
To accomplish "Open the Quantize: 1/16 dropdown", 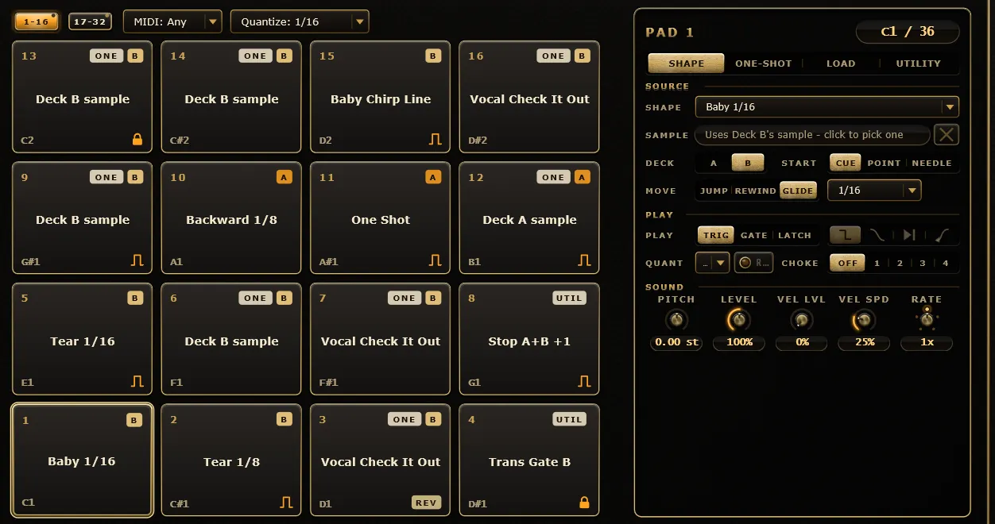I will tap(300, 21).
